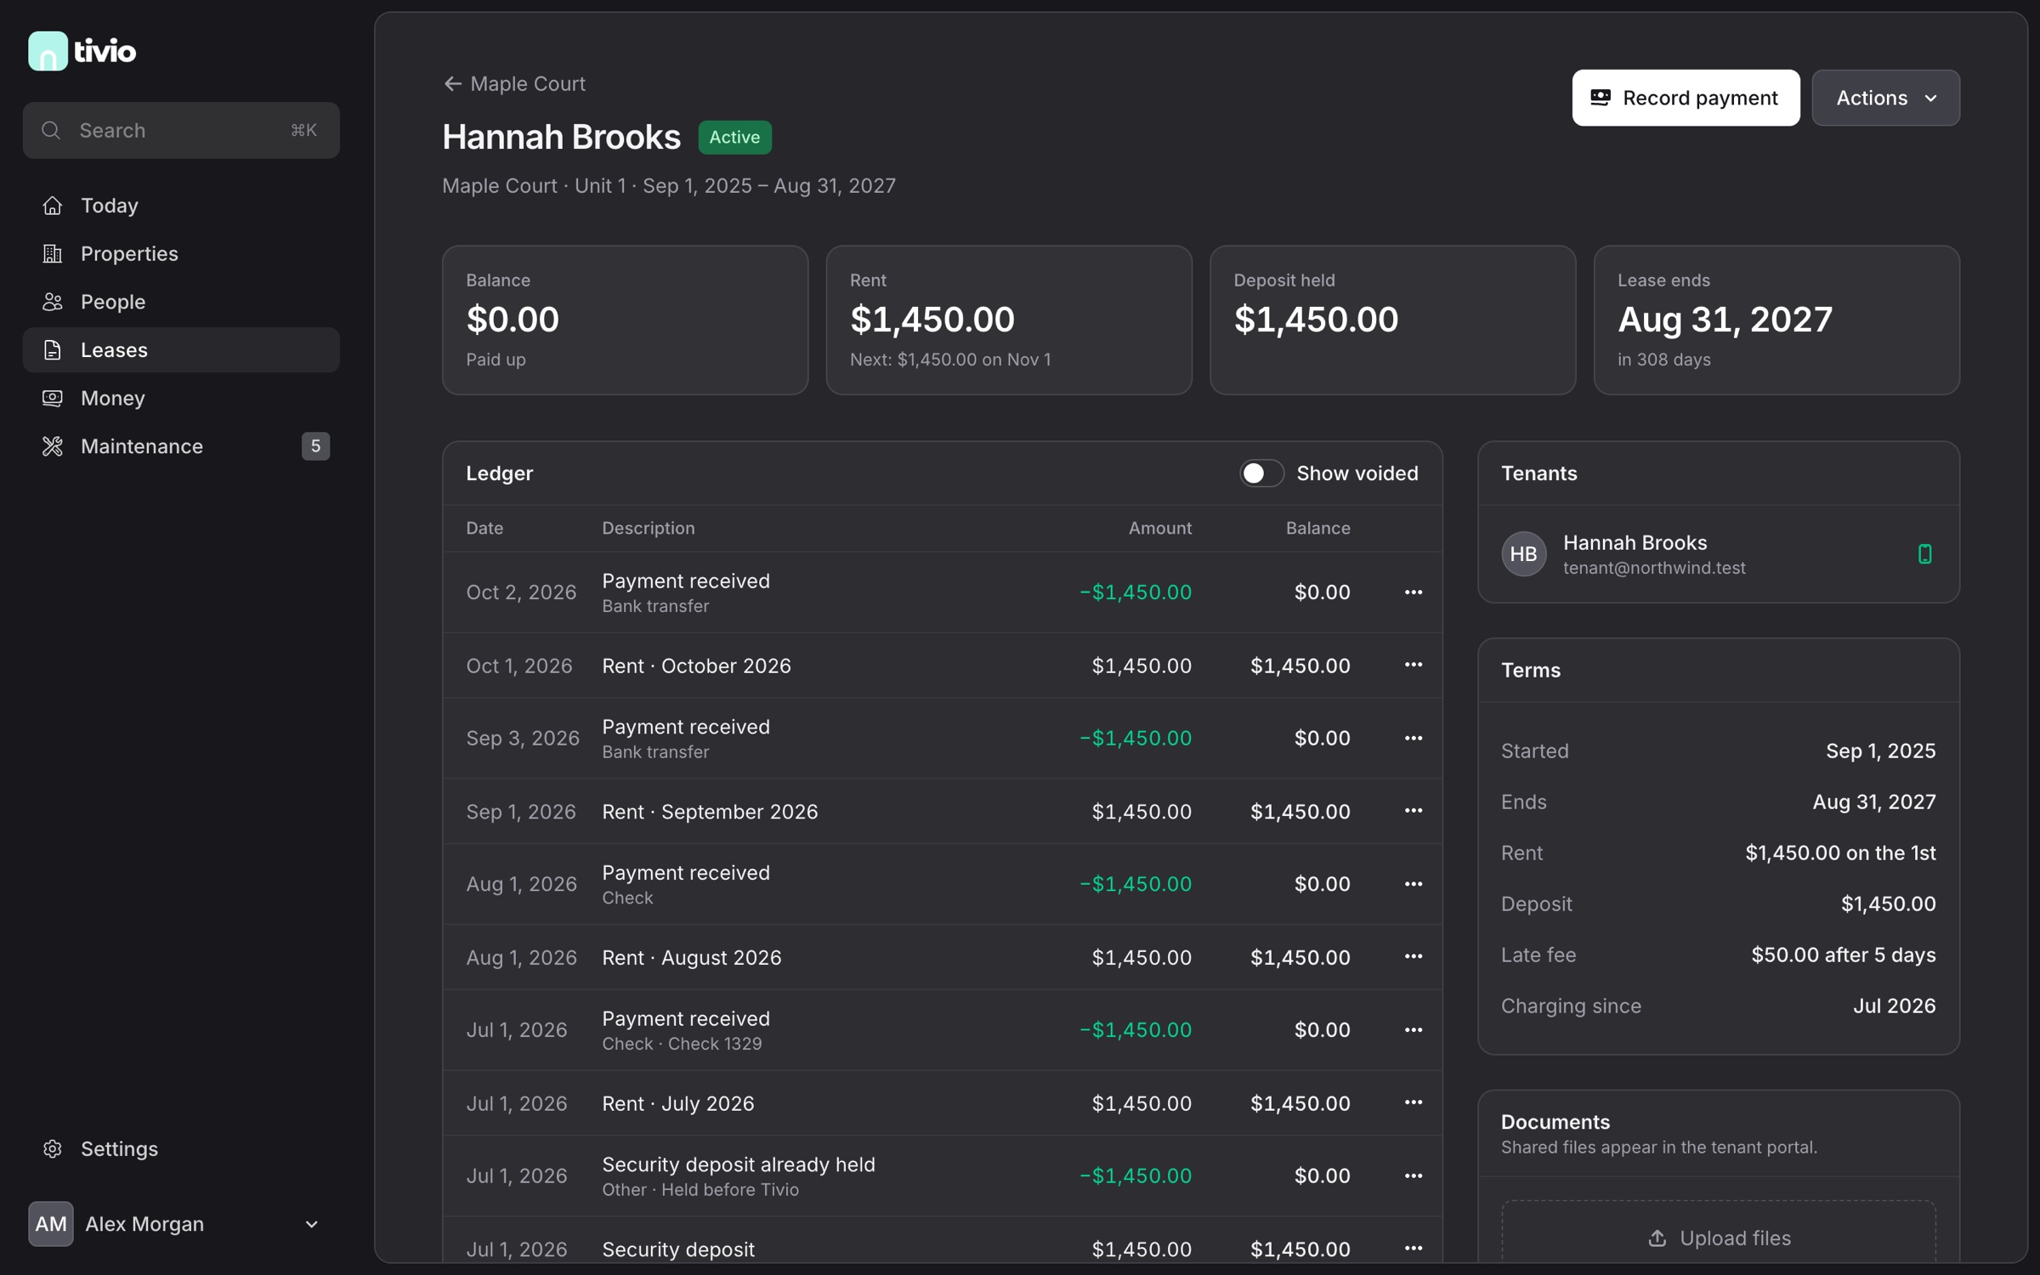Open row menu for Rent · October 2026
This screenshot has width=2040, height=1275.
click(1414, 665)
